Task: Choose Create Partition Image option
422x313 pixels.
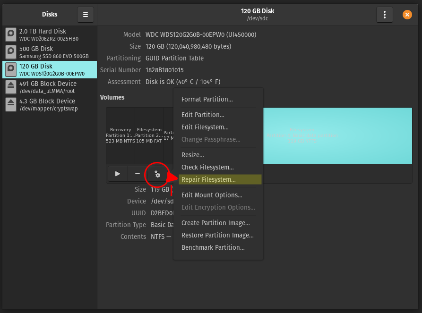Action: [x=215, y=223]
